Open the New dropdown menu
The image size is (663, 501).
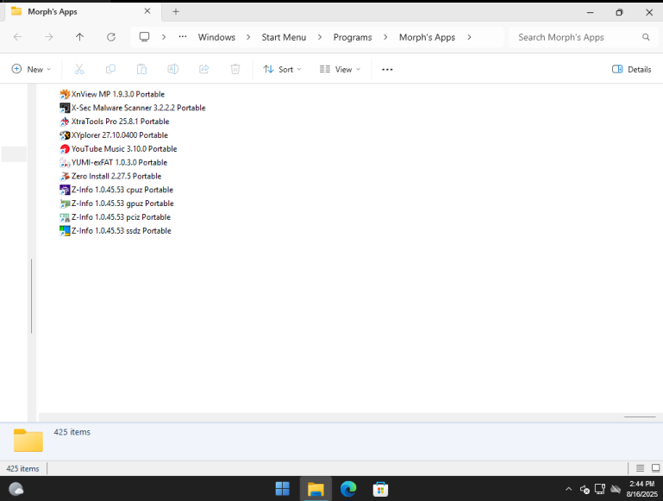point(31,69)
